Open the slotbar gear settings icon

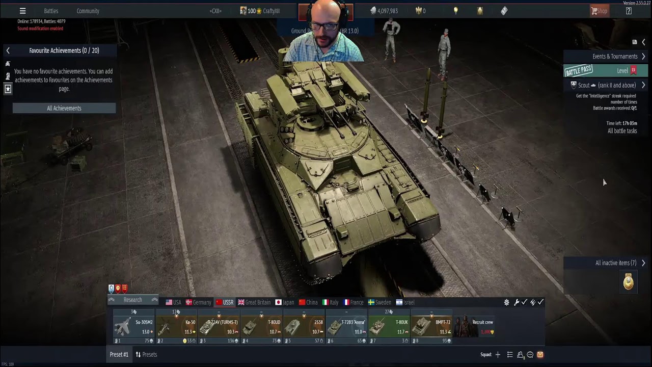tap(506, 302)
